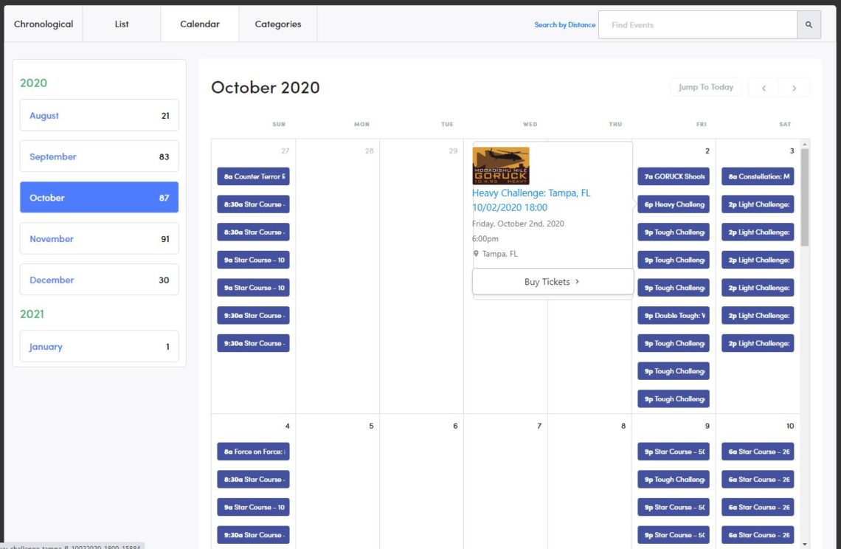Click the Friday, October 2nd, 2020 date text

tap(518, 224)
